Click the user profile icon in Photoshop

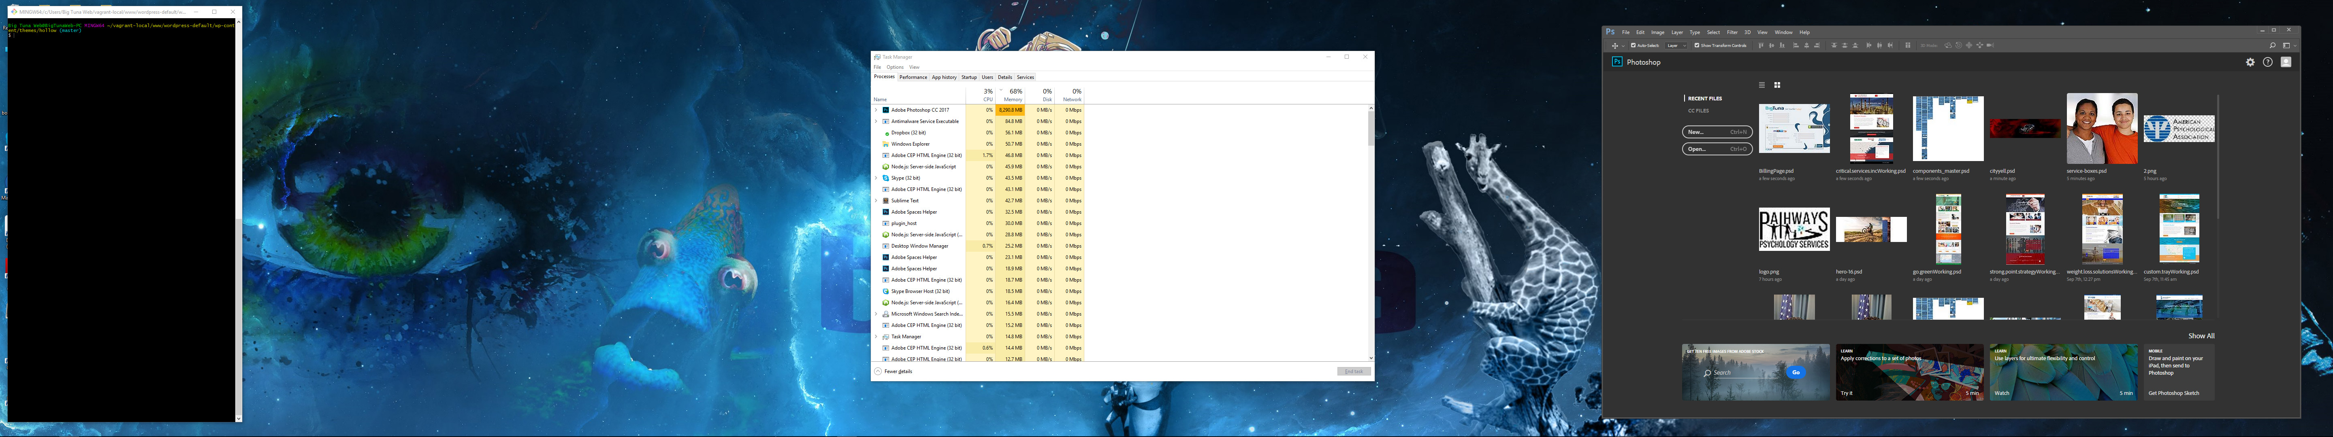[2286, 62]
